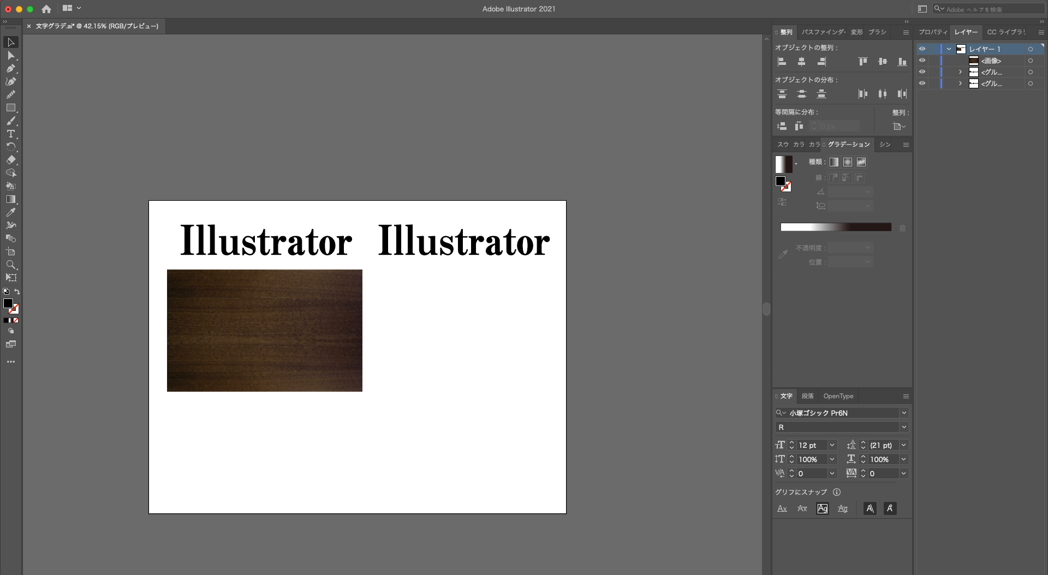The width and height of the screenshot is (1048, 575).
Task: Select the Eraser tool
Action: (x=11, y=160)
